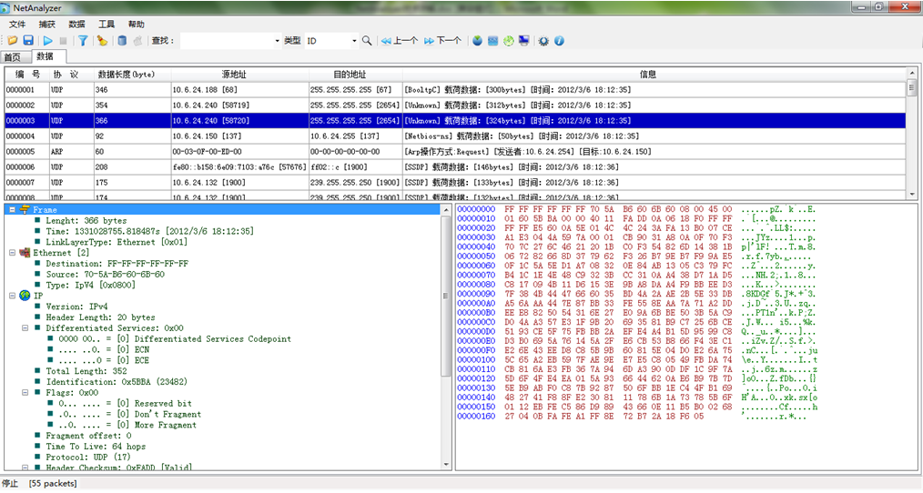Select packet row 0000007

[455, 183]
